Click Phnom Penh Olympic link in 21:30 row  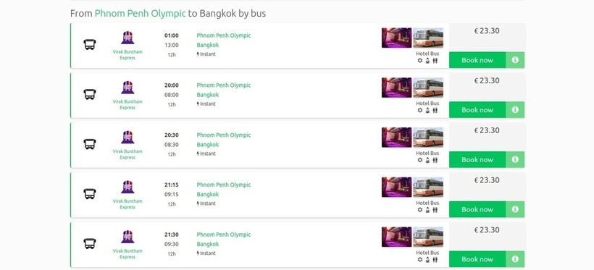[x=224, y=235]
